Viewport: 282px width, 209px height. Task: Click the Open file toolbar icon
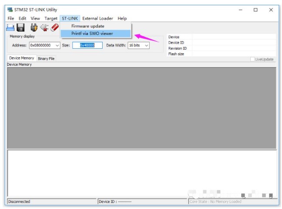(10, 28)
